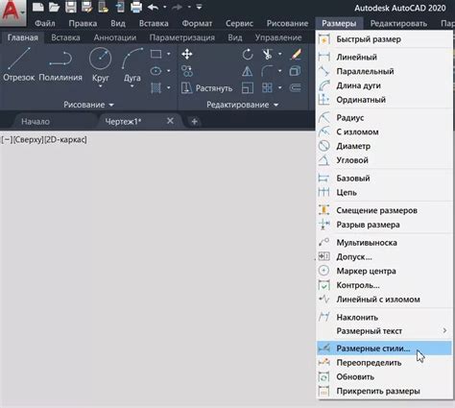Switch to the Аннотации ribbon tab
This screenshot has width=455, height=408.
115,37
